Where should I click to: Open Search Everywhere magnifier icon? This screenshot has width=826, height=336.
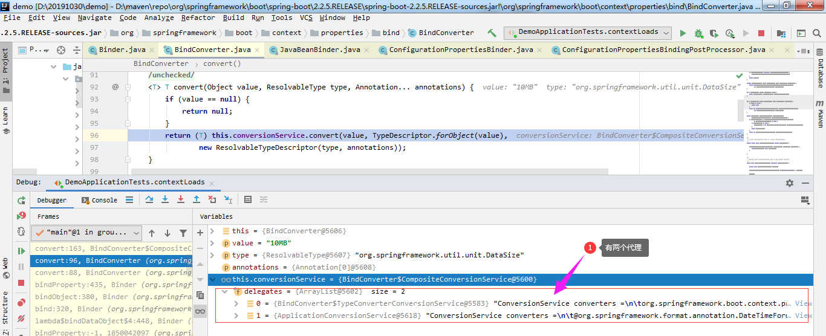click(x=817, y=33)
